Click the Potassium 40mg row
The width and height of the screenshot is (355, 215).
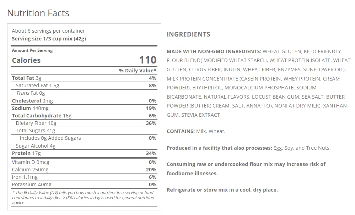(x=32, y=184)
